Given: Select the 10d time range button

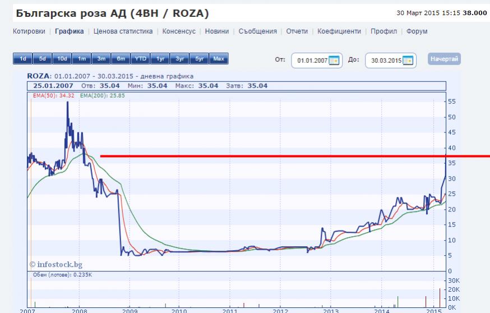Looking at the screenshot, I should (x=62, y=58).
